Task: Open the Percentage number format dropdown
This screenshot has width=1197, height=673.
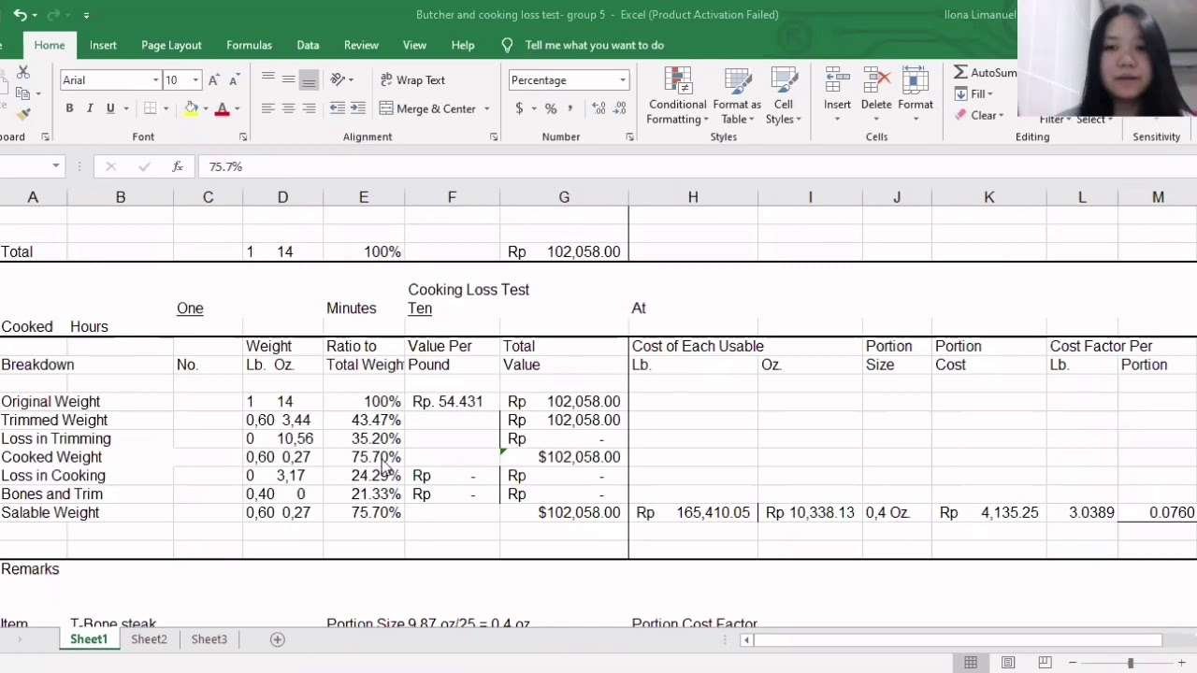Action: click(622, 80)
